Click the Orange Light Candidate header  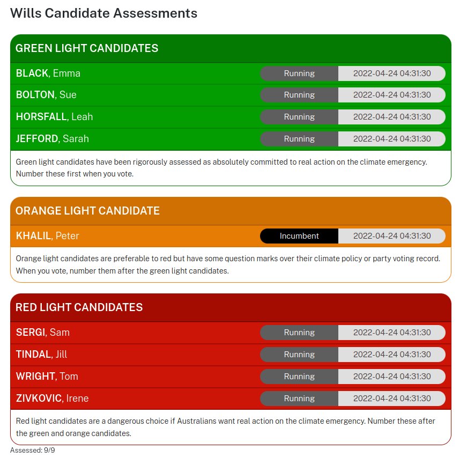tap(87, 211)
